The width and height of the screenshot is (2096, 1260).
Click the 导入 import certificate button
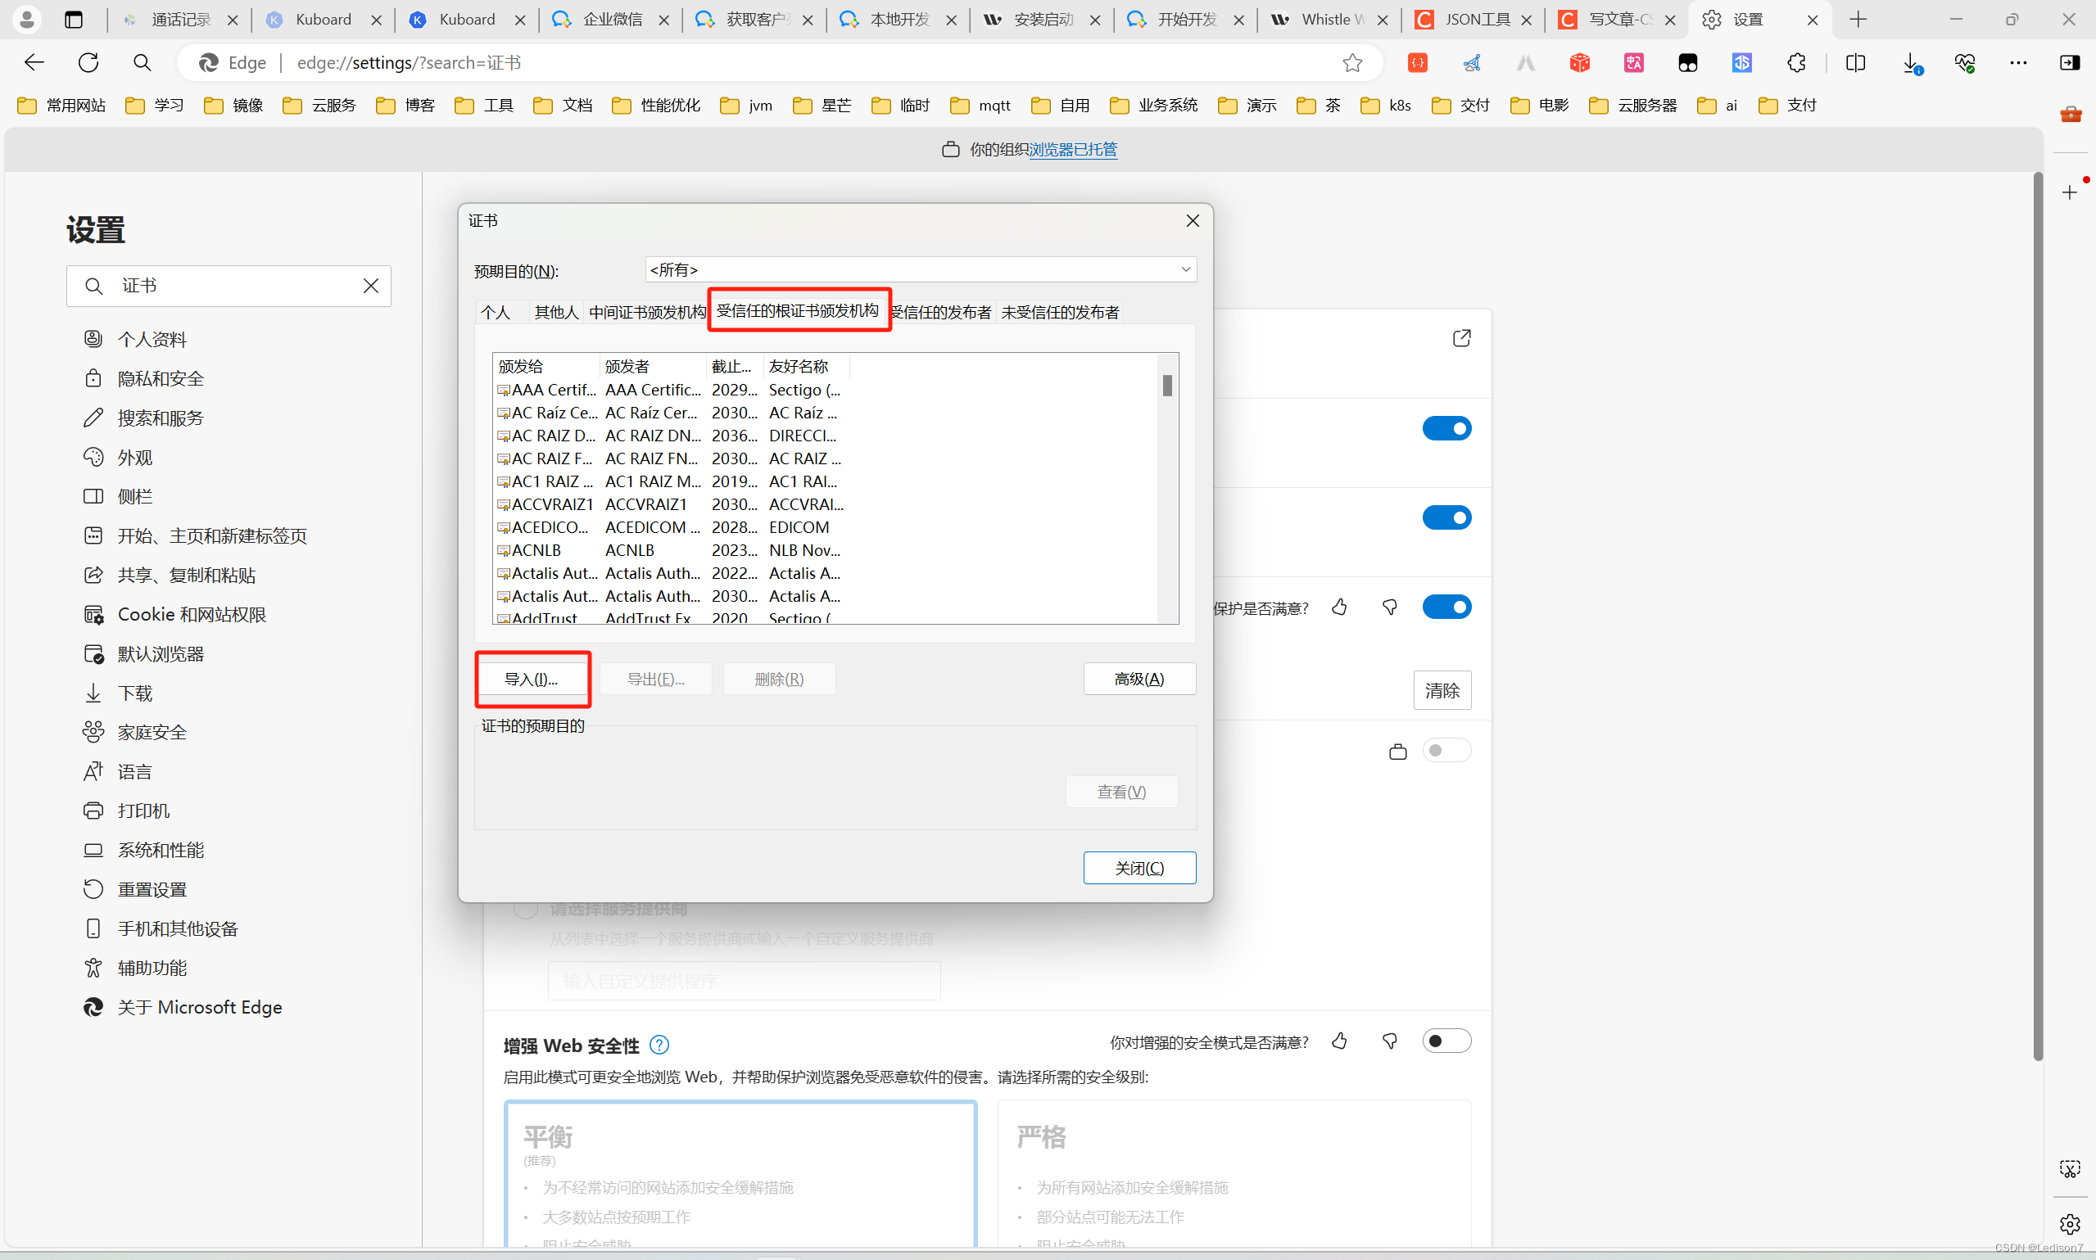point(532,678)
